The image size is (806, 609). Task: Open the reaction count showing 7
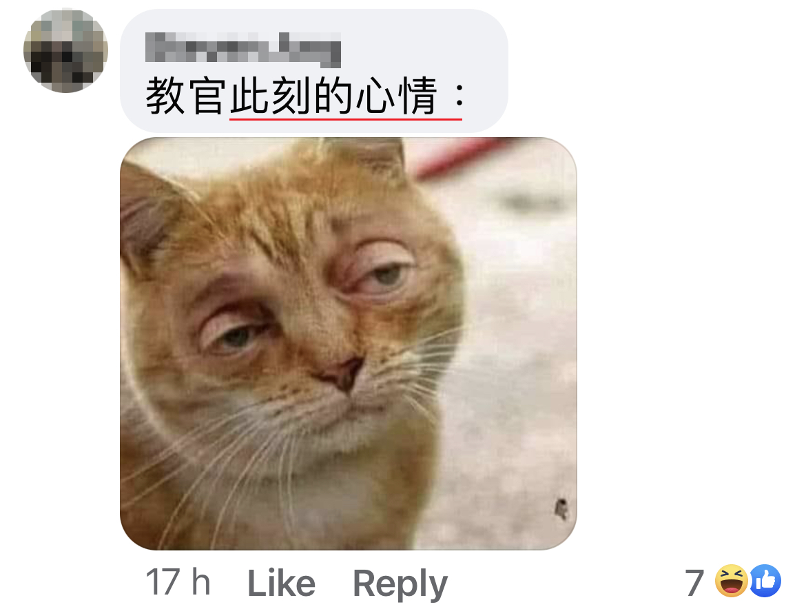[x=694, y=582]
